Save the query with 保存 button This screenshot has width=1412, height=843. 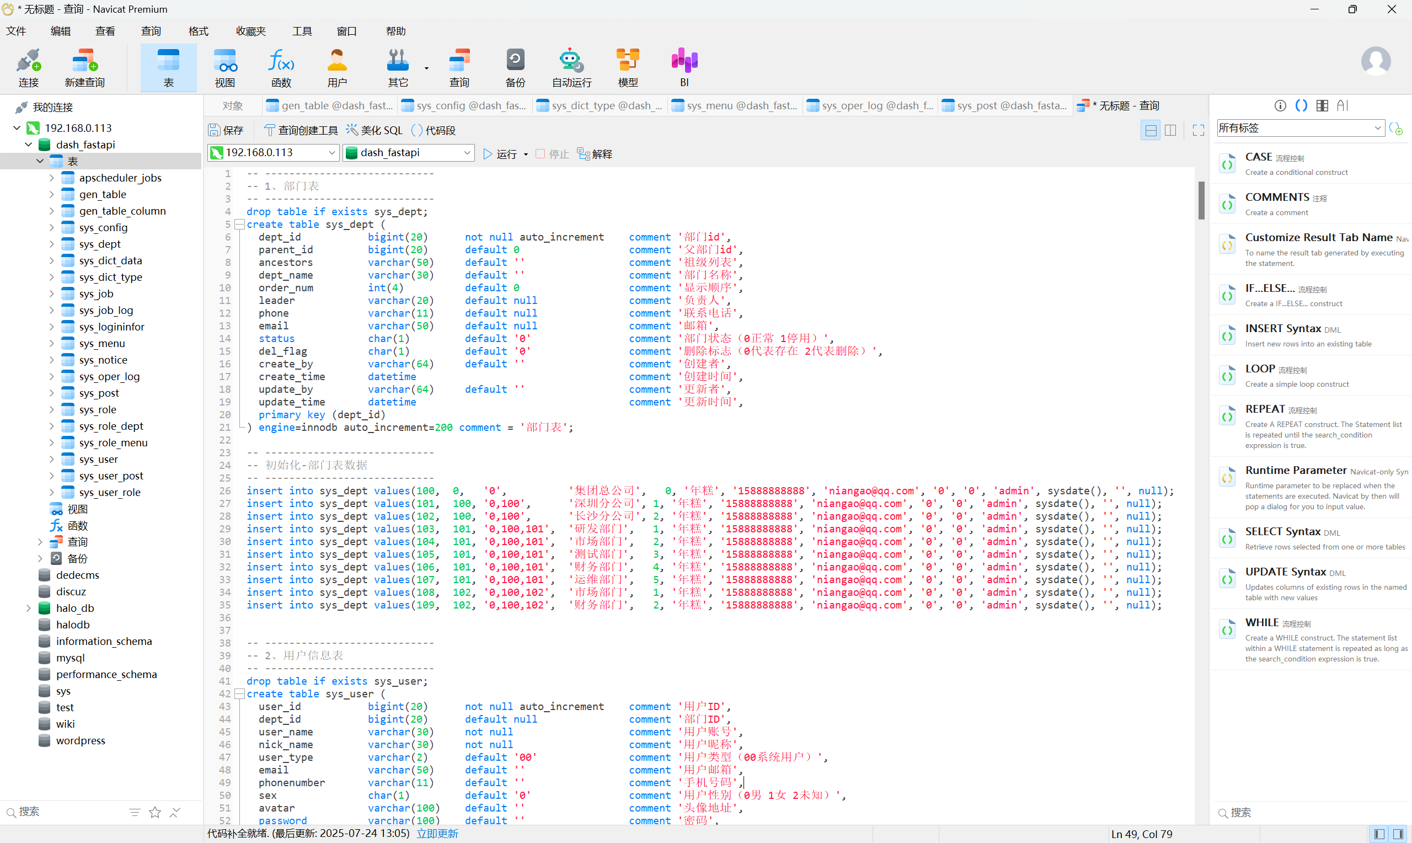226,130
